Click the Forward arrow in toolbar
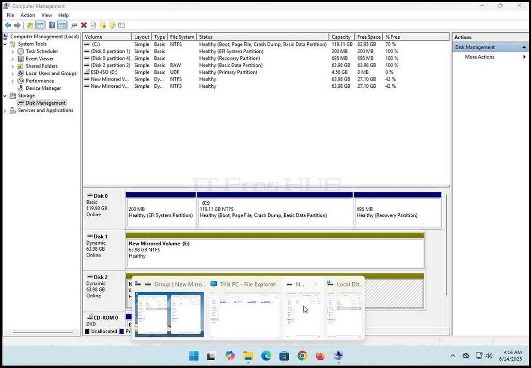This screenshot has height=368, width=531. pos(17,25)
